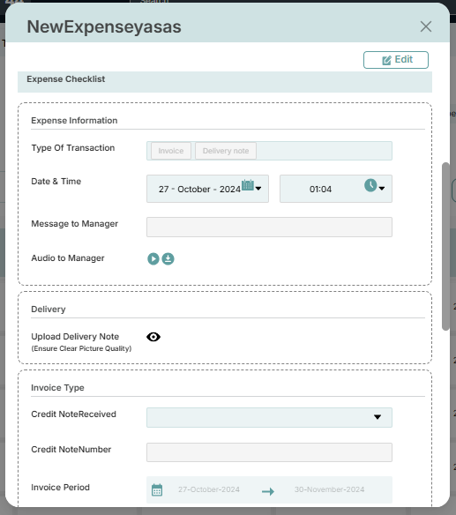Open the date dropdown arrow

click(x=258, y=189)
